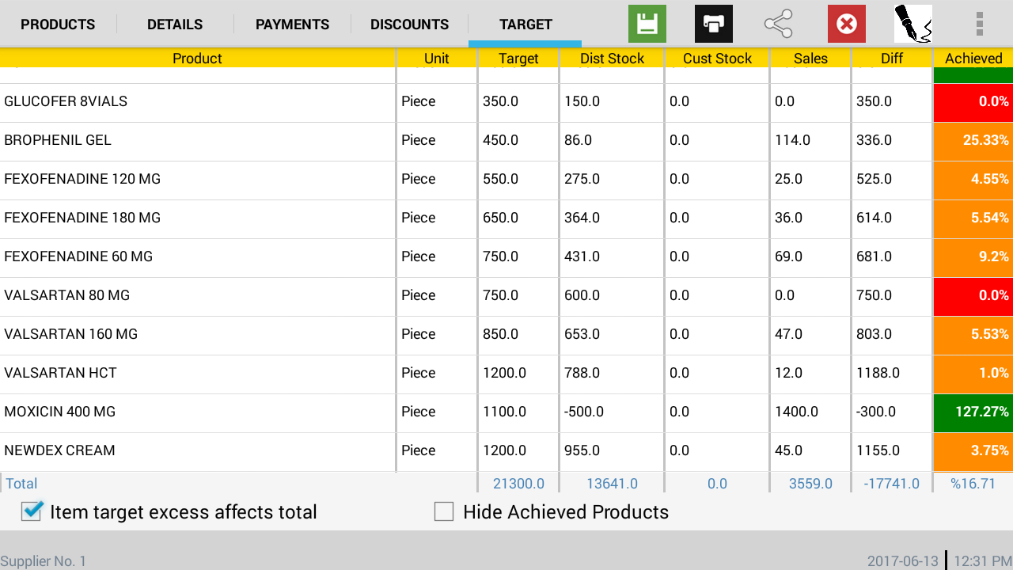This screenshot has height=570, width=1013.
Task: Switch to the PRODUCTS tab
Action: (x=58, y=25)
